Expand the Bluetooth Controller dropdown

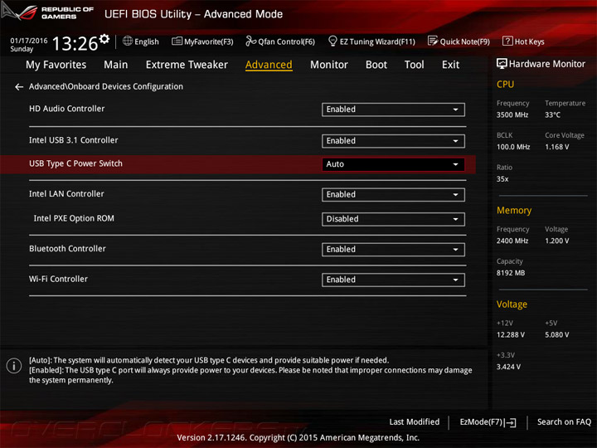393,250
